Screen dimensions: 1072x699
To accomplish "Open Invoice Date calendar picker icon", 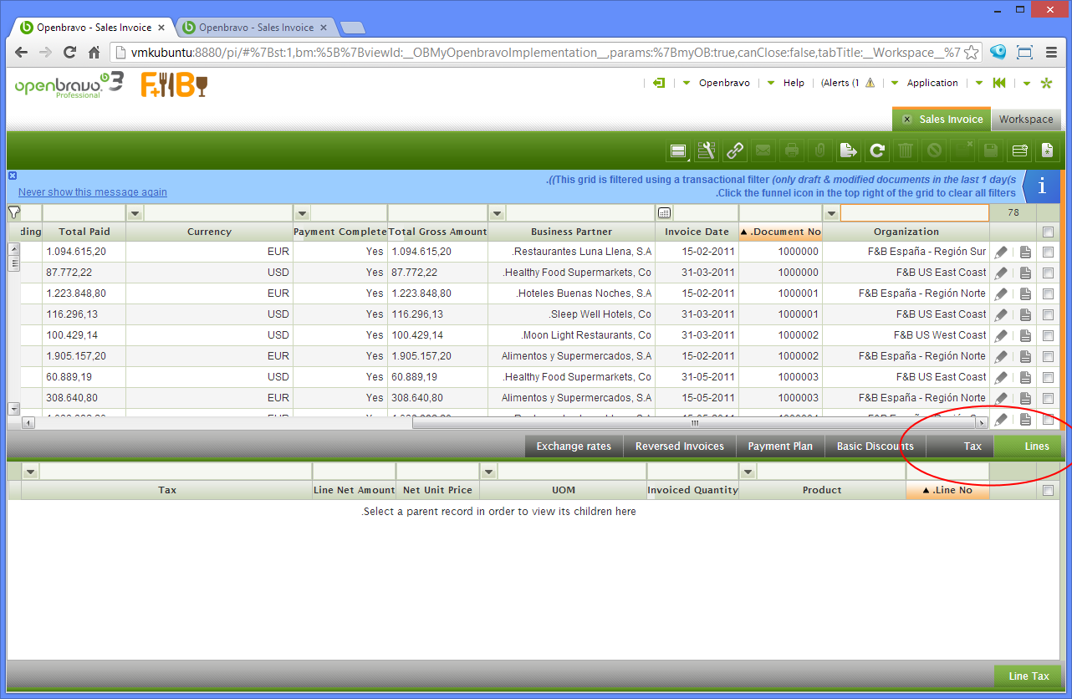I will tap(664, 213).
